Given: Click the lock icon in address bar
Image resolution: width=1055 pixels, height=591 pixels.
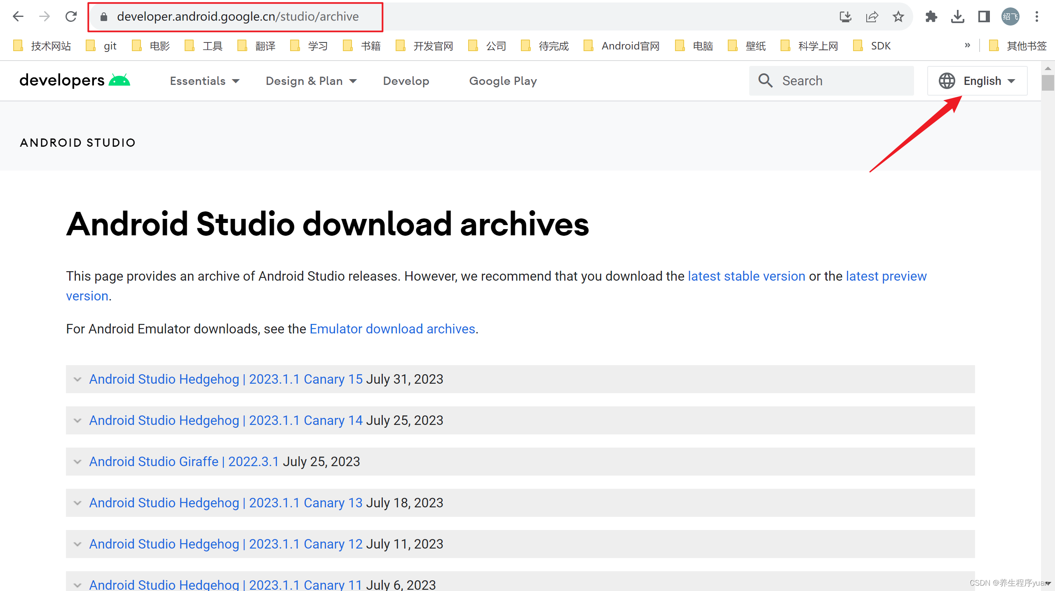Looking at the screenshot, I should point(104,16).
